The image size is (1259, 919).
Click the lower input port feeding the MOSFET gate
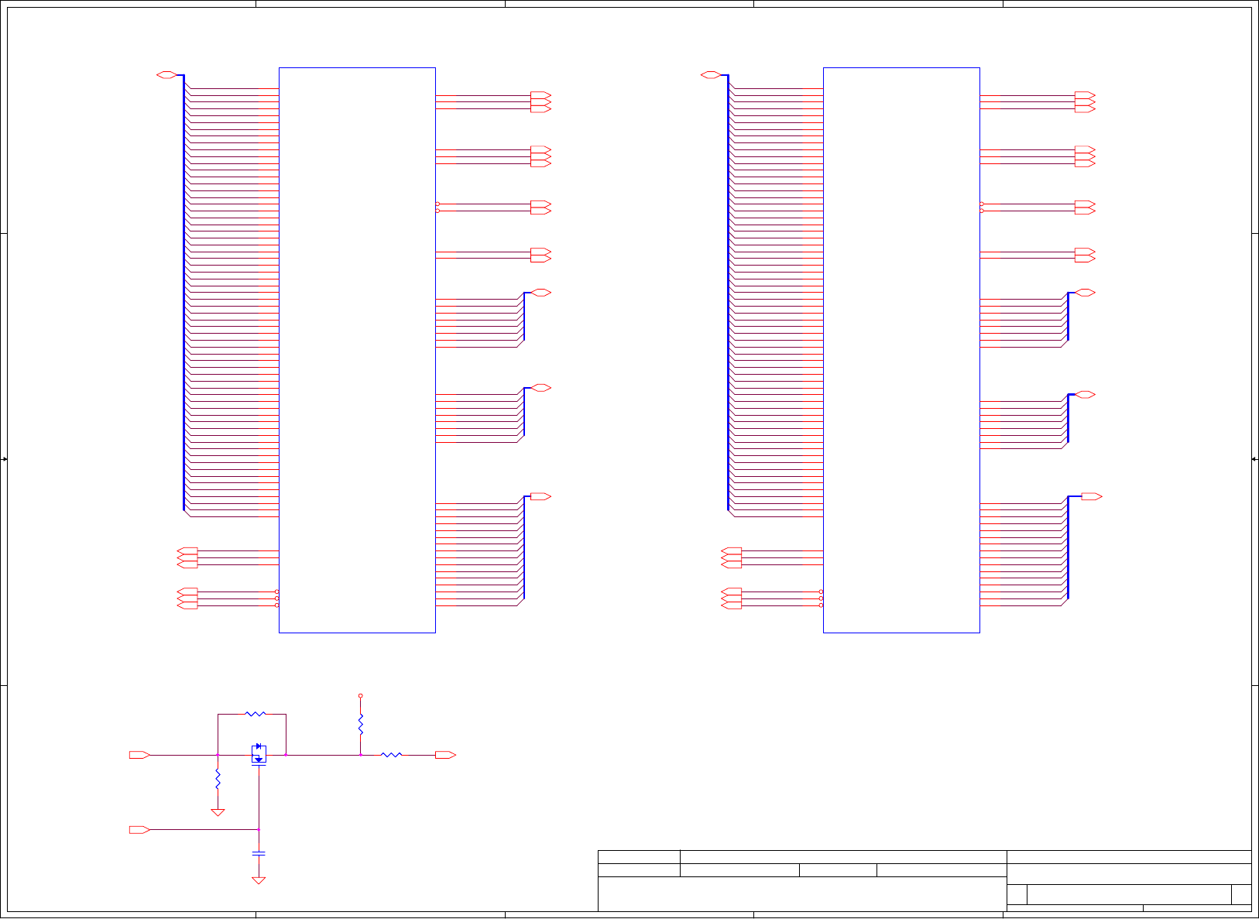click(139, 830)
